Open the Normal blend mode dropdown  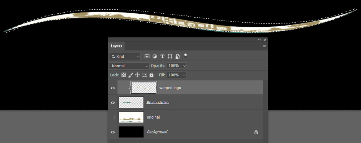point(129,66)
